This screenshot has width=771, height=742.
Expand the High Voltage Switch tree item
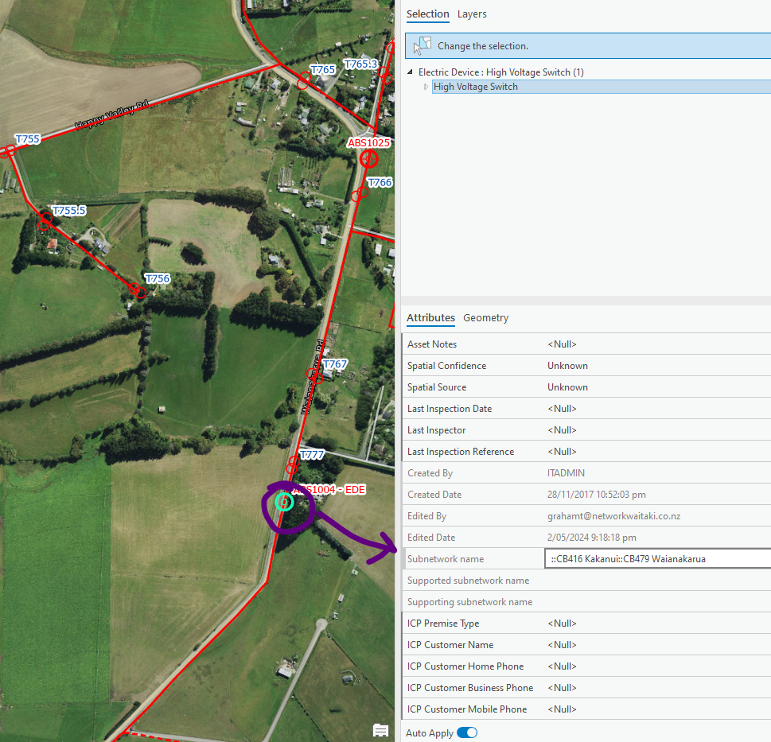tap(426, 87)
